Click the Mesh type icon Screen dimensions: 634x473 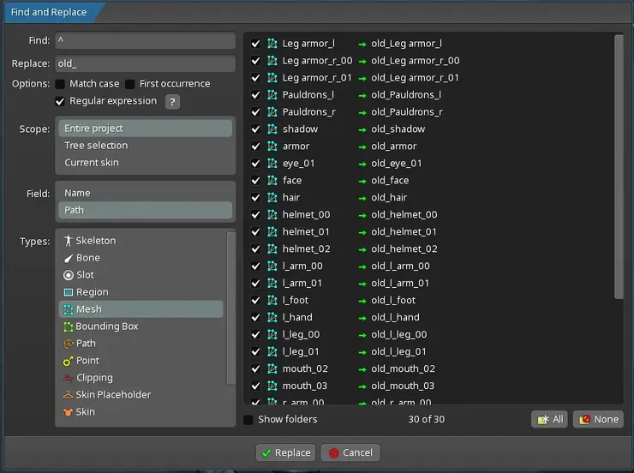pos(69,309)
